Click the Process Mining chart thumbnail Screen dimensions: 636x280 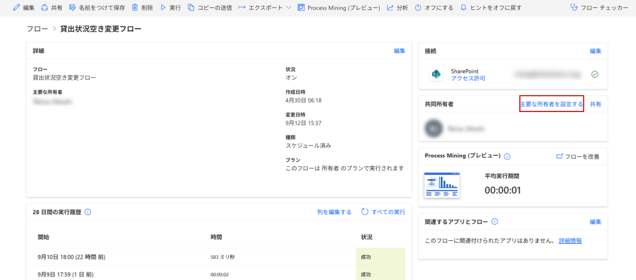441,185
